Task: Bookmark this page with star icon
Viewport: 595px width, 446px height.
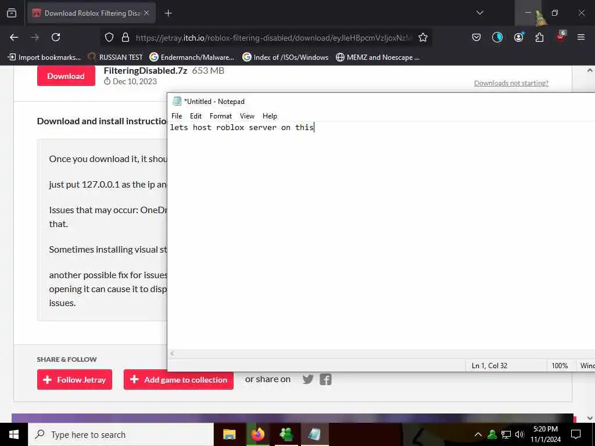Action: 423,37
